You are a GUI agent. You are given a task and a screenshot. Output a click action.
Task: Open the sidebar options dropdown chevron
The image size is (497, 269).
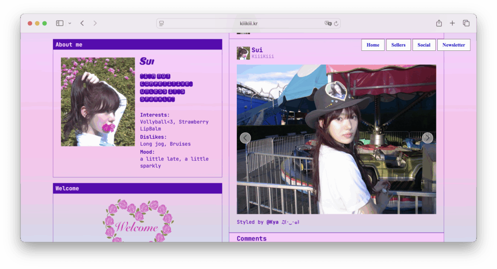(x=70, y=23)
